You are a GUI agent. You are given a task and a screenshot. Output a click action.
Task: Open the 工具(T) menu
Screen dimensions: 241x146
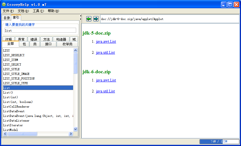click(38, 11)
